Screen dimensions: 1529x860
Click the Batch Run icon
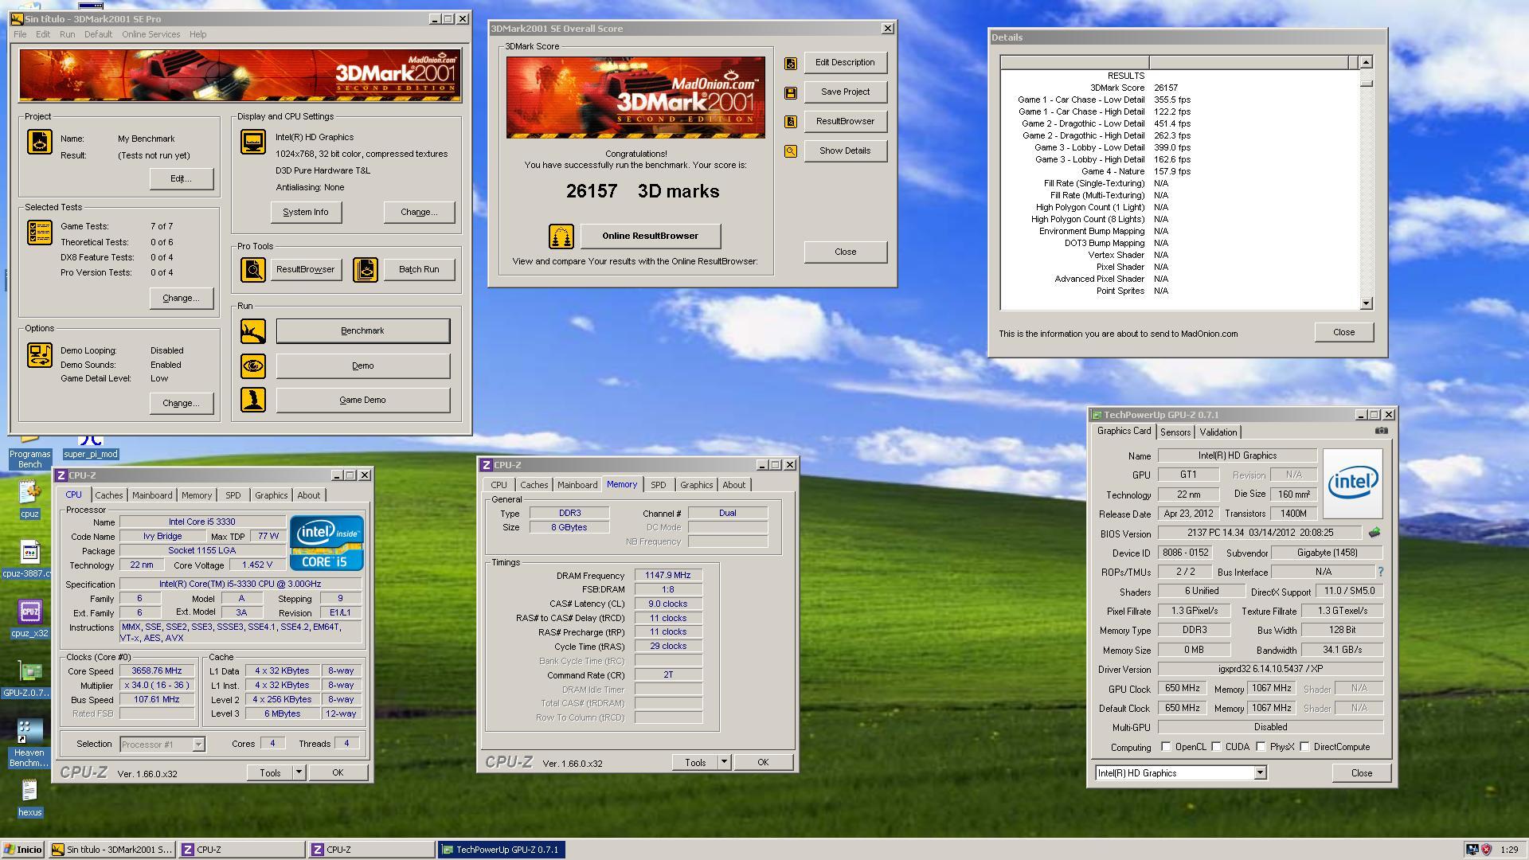366,270
